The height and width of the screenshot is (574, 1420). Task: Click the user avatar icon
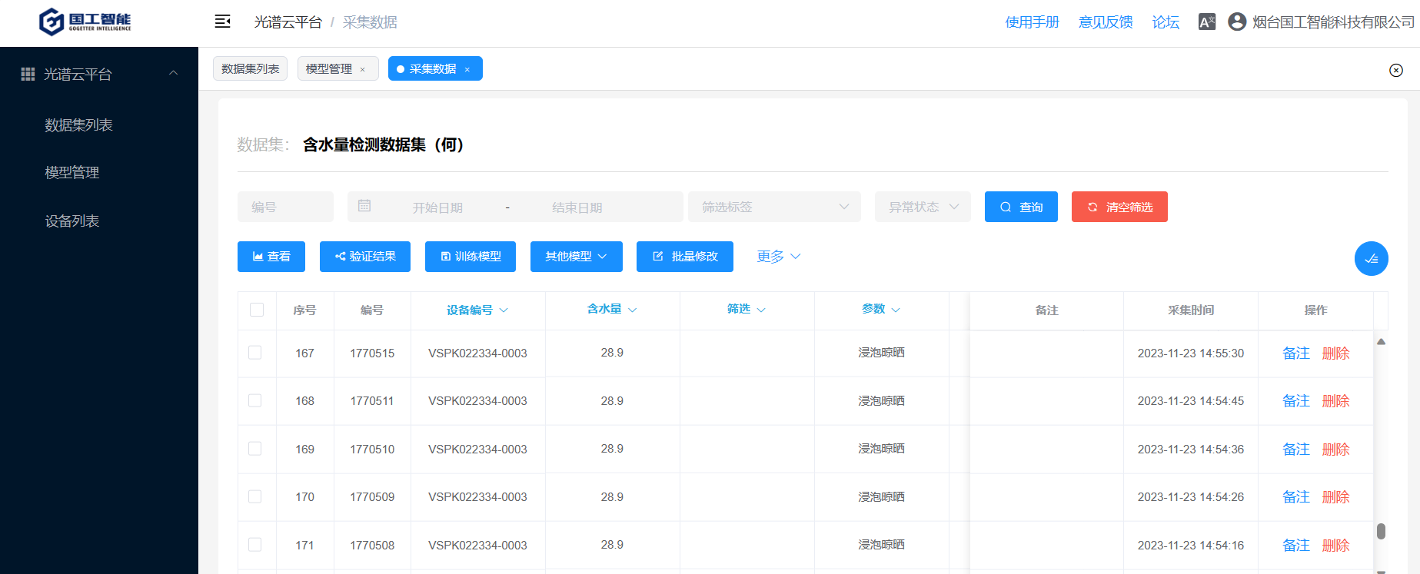(1236, 22)
